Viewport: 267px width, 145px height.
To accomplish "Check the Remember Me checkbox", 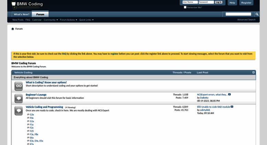I will [x=185, y=7].
